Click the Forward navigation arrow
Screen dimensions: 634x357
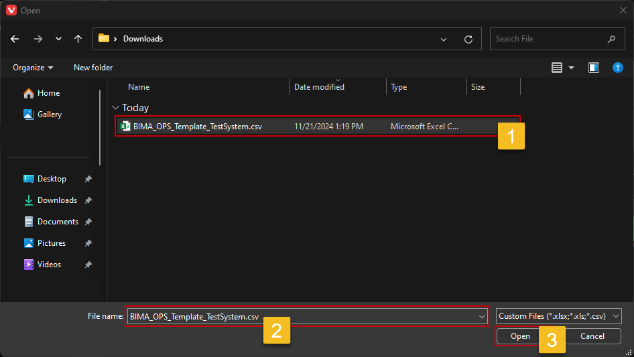[38, 39]
